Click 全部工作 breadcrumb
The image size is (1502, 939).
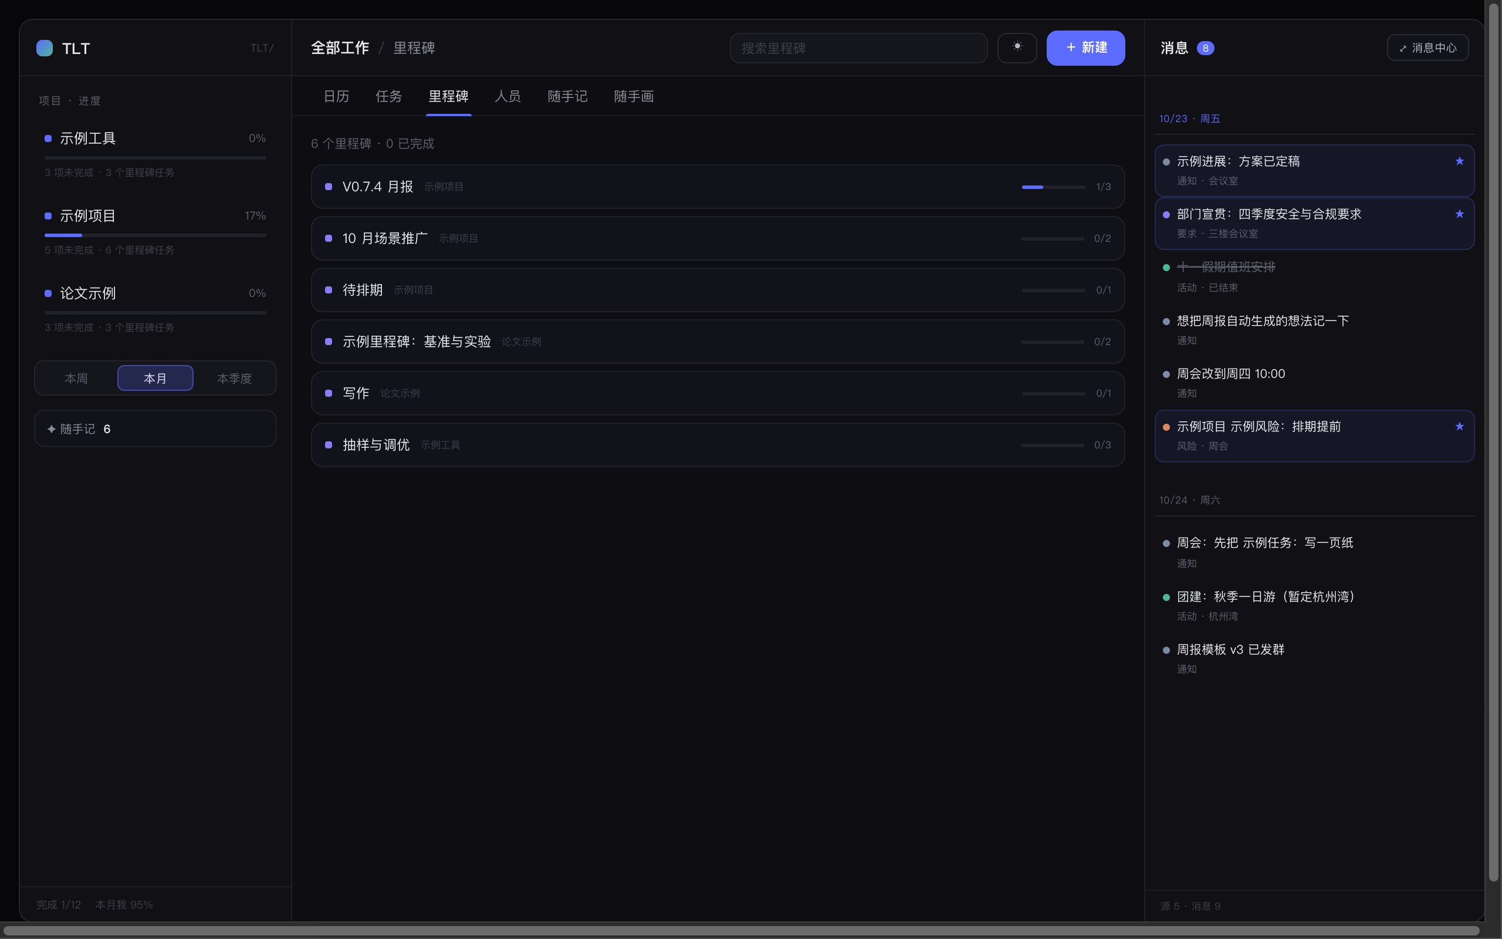pyautogui.click(x=340, y=48)
